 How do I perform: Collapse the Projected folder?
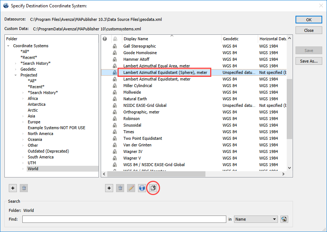(x=16, y=75)
